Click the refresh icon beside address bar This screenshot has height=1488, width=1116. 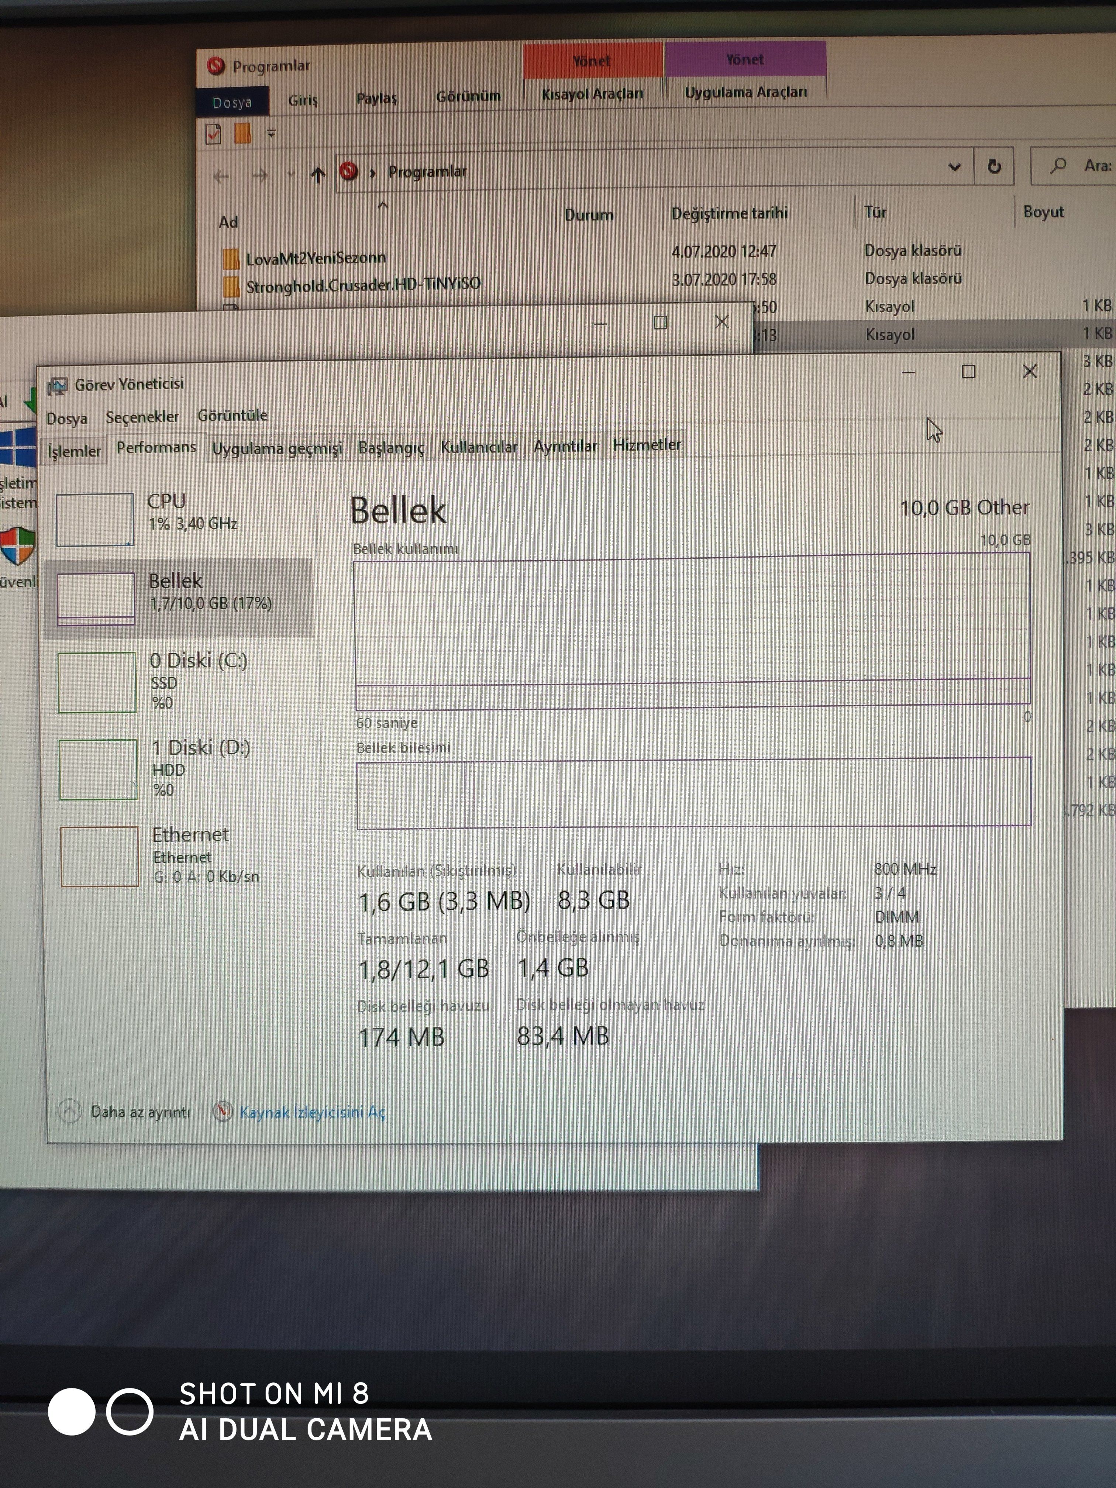click(x=993, y=166)
